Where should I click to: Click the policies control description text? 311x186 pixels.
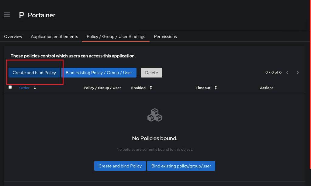point(73,56)
